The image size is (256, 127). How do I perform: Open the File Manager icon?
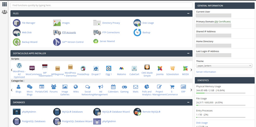(x=16, y=23)
